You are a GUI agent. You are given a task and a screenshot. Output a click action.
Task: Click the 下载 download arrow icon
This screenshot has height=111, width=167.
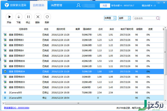tap(19, 17)
